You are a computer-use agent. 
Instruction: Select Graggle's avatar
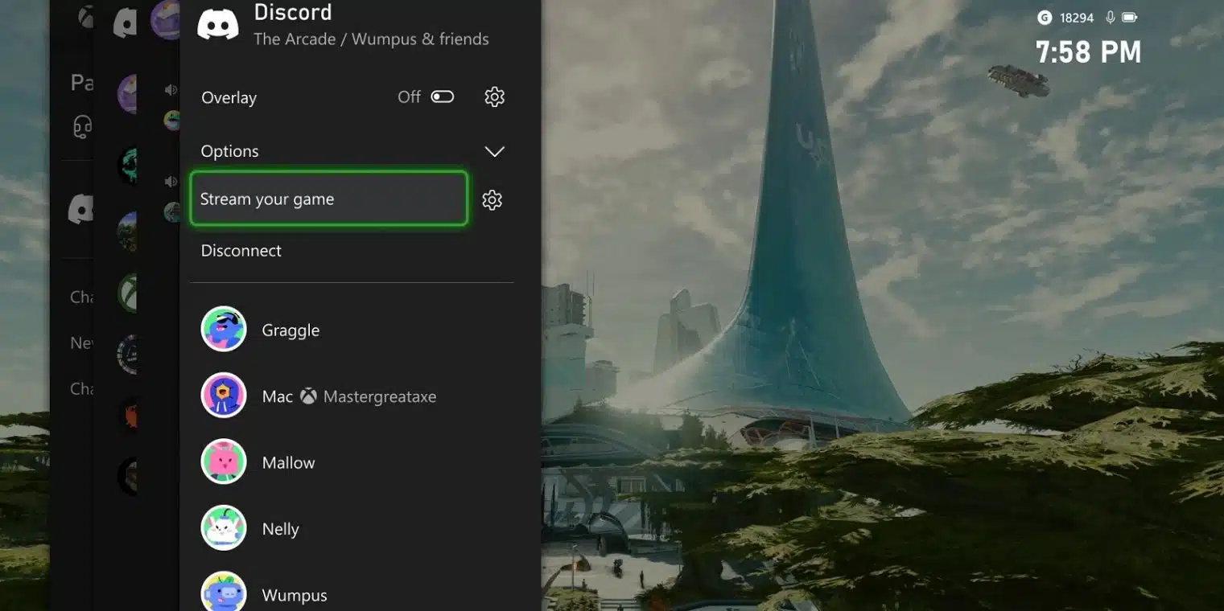tap(224, 330)
